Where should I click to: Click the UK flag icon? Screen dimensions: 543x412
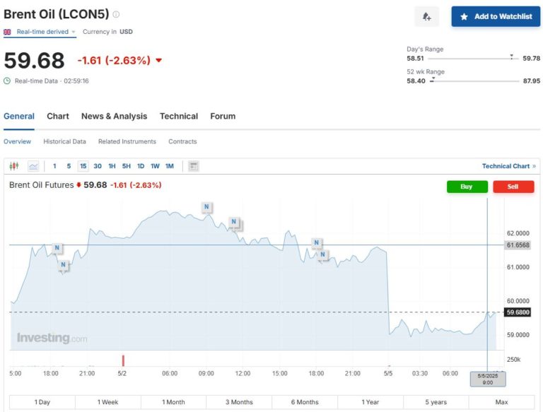click(x=8, y=32)
